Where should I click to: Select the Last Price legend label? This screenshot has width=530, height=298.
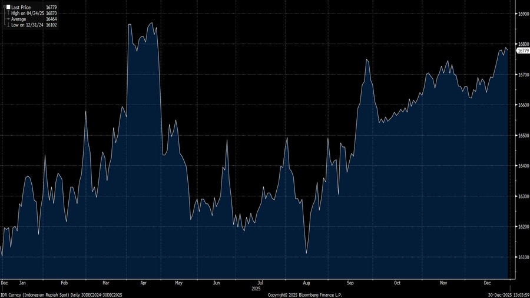pos(21,7)
